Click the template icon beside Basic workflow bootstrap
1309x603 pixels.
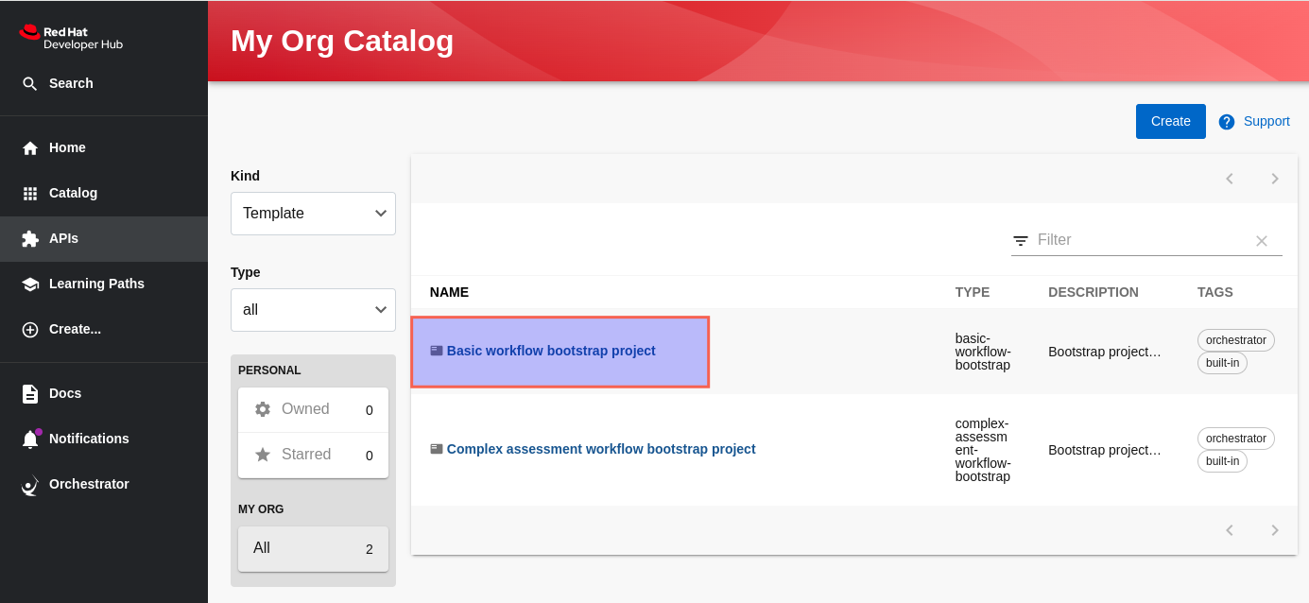436,351
